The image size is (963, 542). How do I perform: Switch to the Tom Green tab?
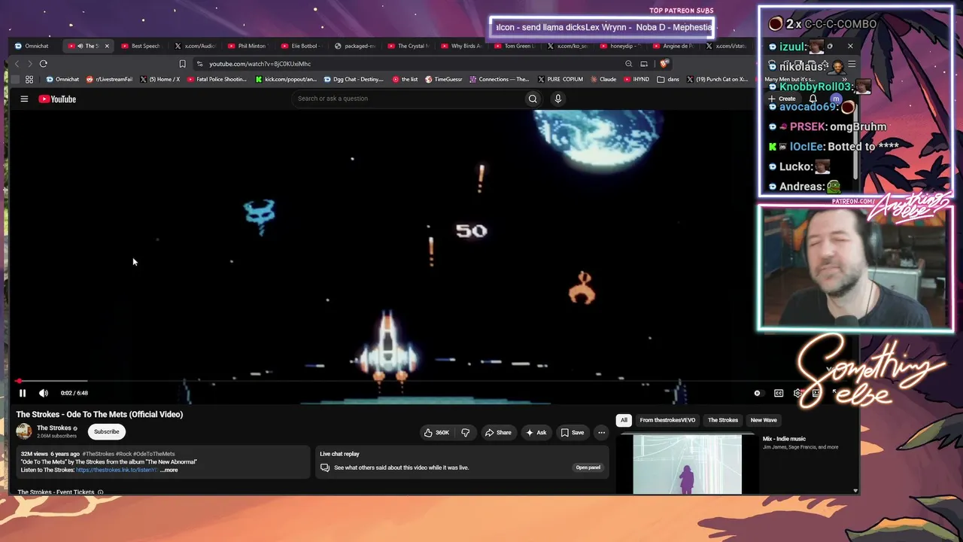point(515,46)
